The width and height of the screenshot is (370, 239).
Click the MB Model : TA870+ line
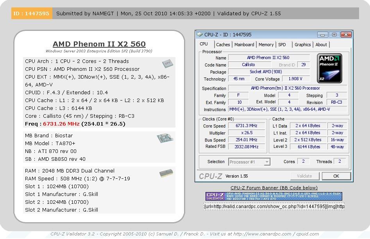[50, 143]
